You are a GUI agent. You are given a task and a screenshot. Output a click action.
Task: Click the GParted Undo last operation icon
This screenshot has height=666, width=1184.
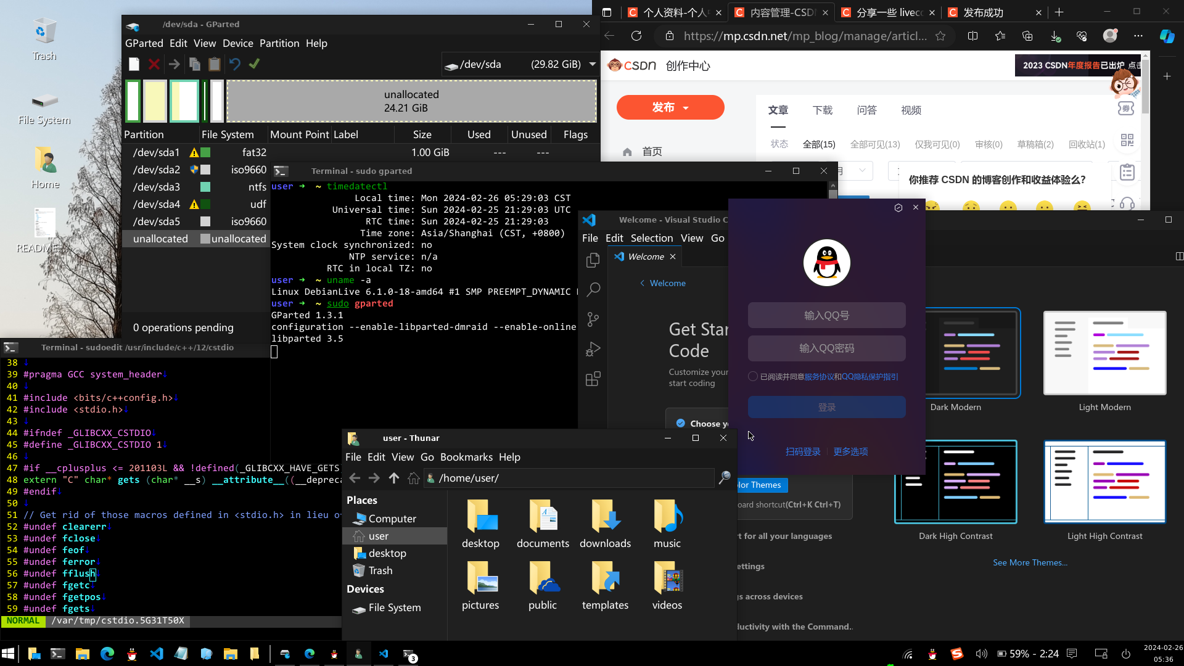point(234,64)
